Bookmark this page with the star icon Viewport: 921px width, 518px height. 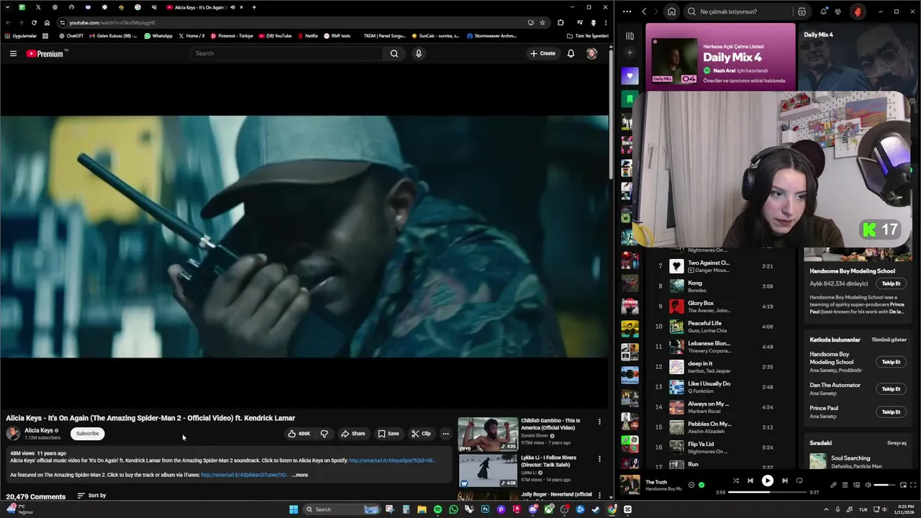(x=543, y=22)
